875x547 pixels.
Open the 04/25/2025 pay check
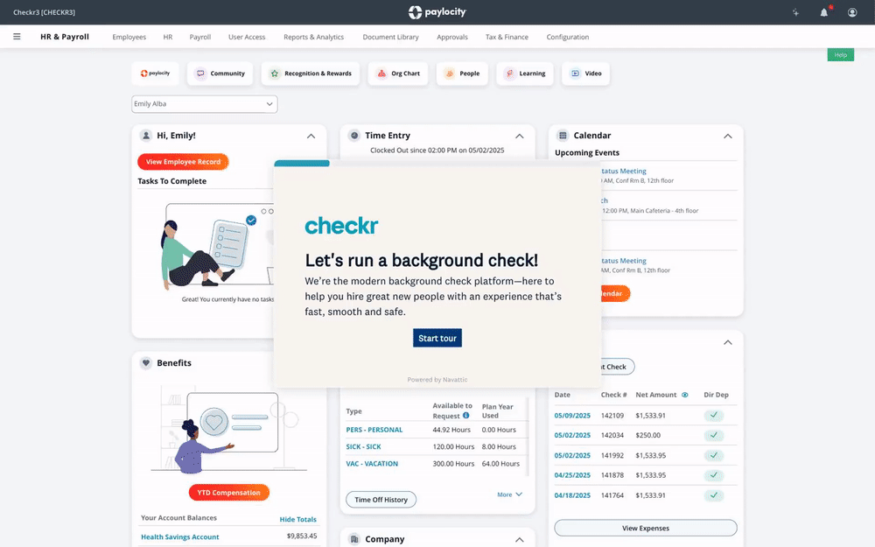(572, 475)
